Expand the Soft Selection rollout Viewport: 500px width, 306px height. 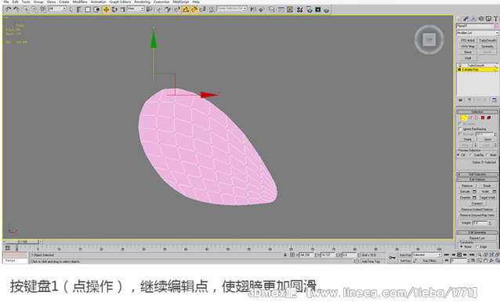[477, 174]
